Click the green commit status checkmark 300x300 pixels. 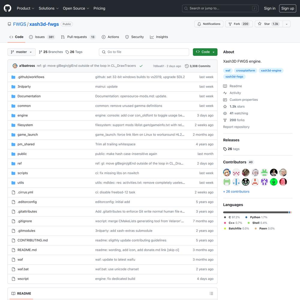pos(141,66)
